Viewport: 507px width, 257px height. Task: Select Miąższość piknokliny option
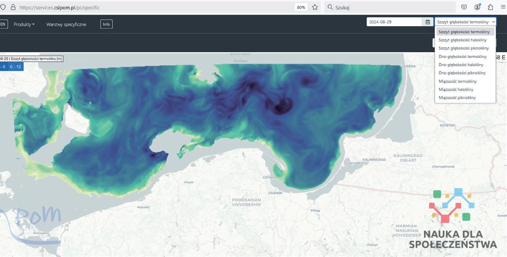(465, 97)
